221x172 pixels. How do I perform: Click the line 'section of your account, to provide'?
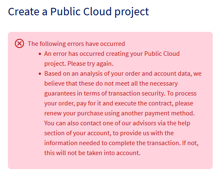[x=109, y=133]
